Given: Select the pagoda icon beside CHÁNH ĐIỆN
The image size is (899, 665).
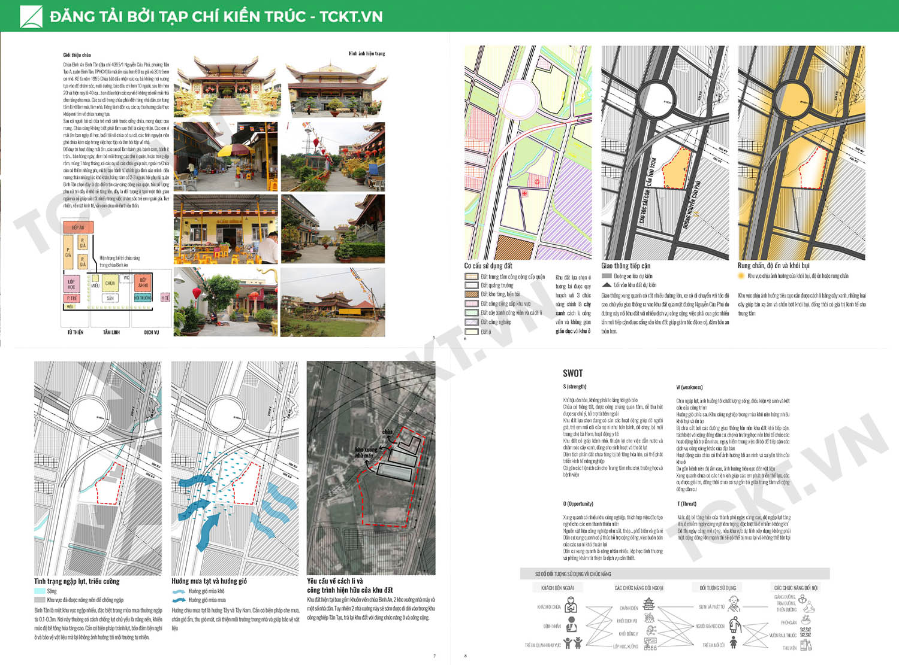Looking at the screenshot, I should coord(648,605).
